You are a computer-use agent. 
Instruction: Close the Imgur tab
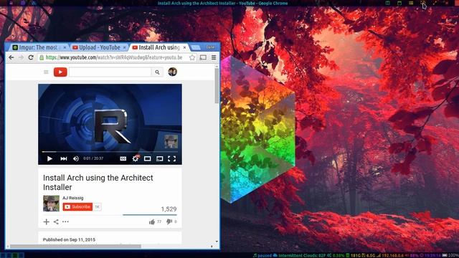click(x=65, y=47)
